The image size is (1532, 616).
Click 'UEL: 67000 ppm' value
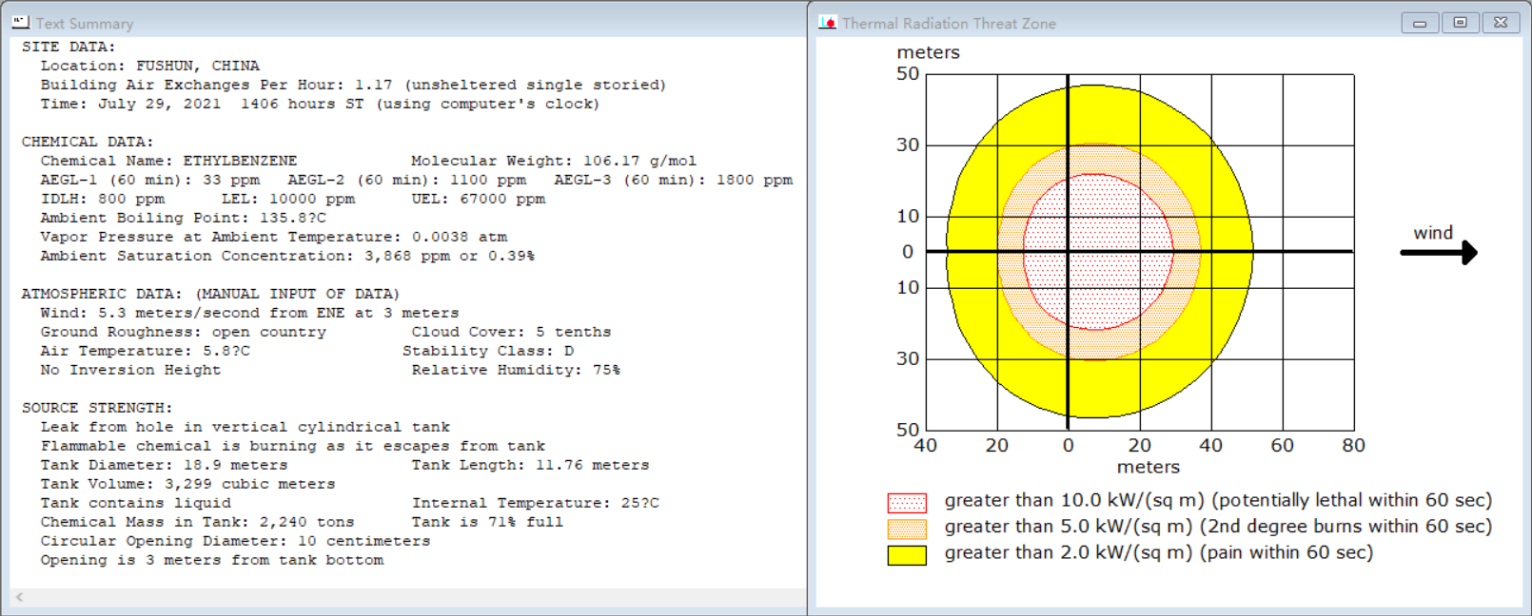pyautogui.click(x=479, y=199)
